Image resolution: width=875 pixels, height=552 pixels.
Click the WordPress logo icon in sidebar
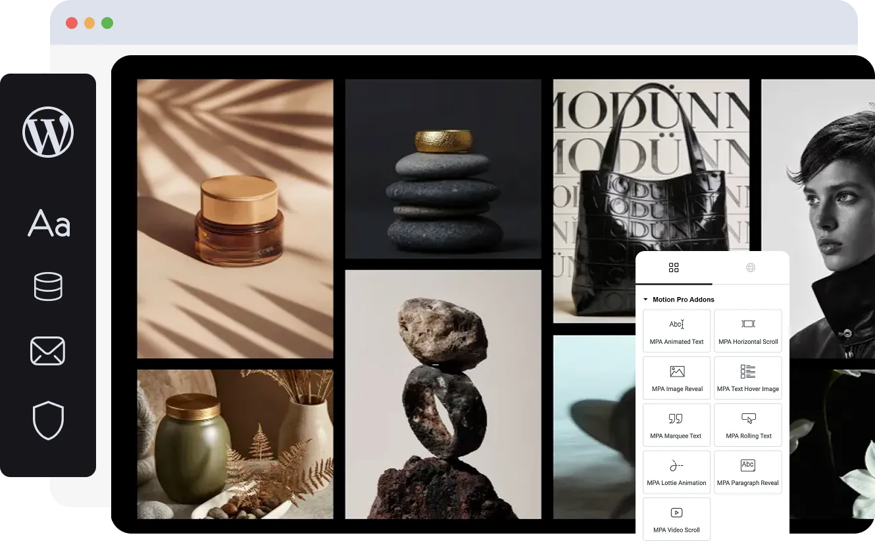pyautogui.click(x=48, y=132)
